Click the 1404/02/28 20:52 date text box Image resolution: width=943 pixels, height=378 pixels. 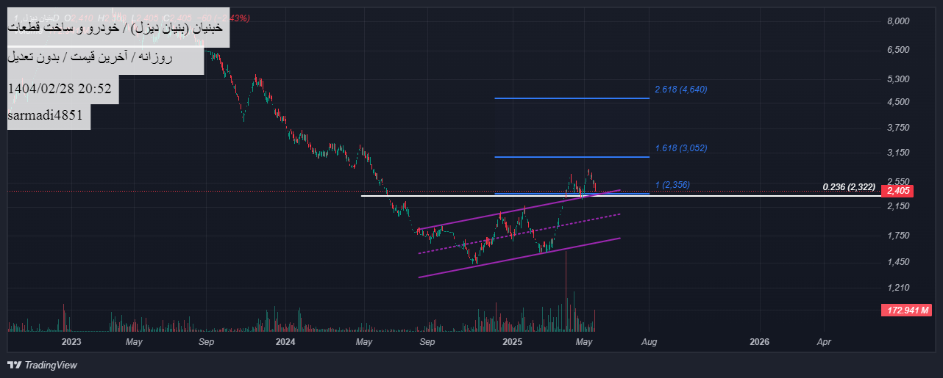coord(59,89)
